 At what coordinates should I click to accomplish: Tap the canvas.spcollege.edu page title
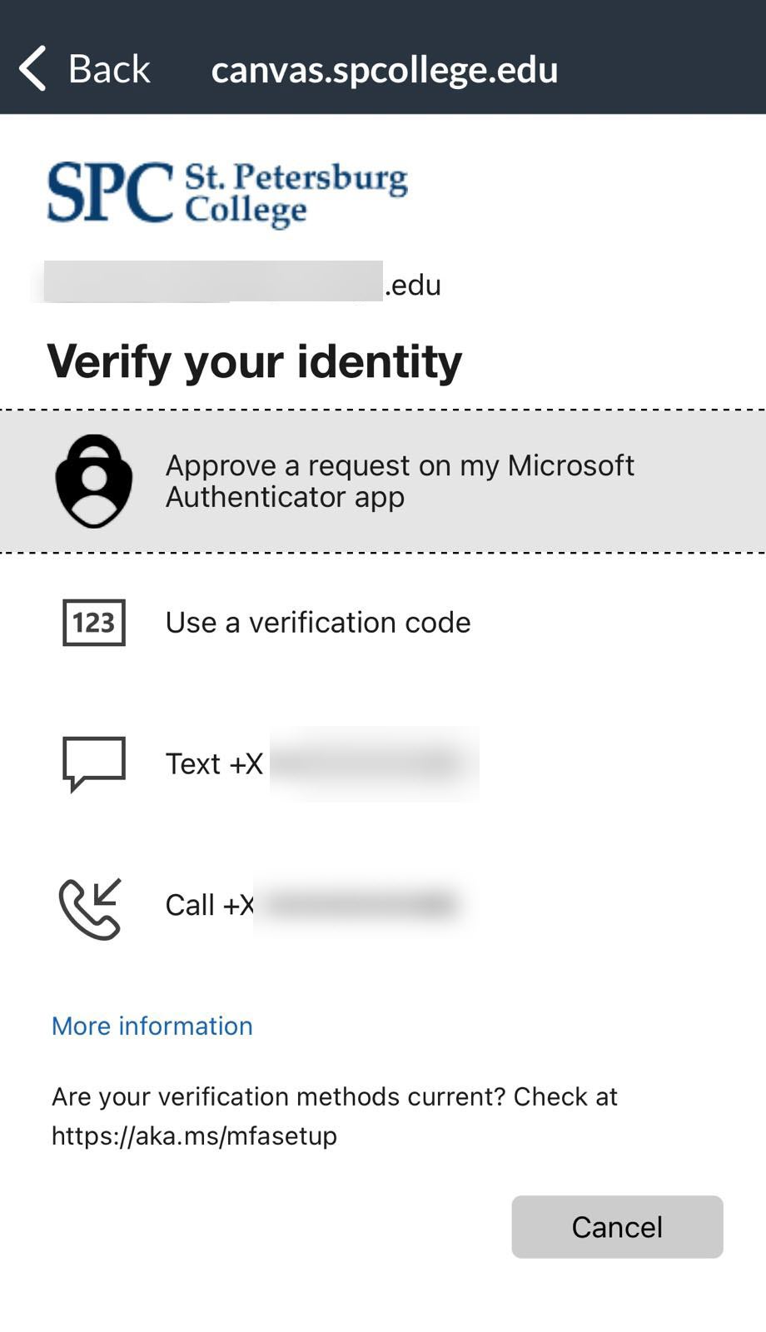coord(384,69)
